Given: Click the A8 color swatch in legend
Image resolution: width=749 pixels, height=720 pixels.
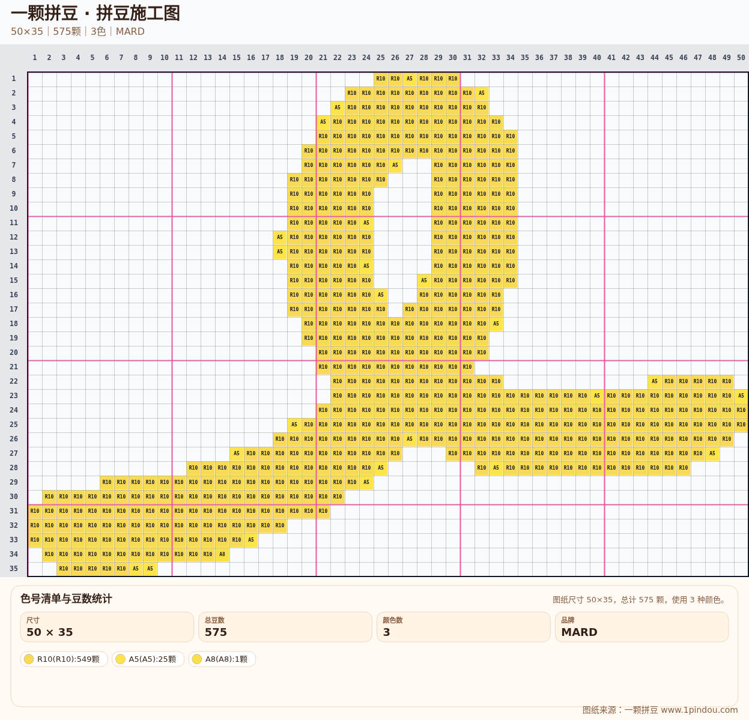Looking at the screenshot, I should [x=197, y=659].
